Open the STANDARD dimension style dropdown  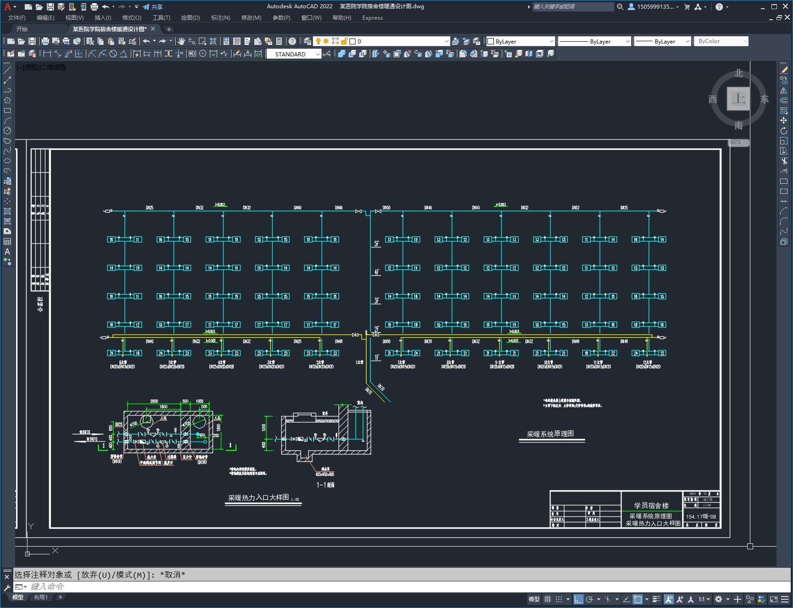[294, 54]
